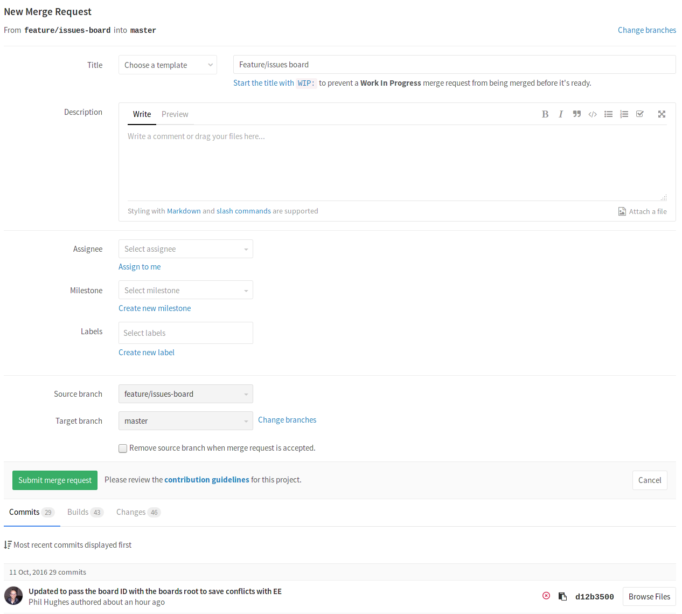The image size is (682, 614).
Task: Apply italic formatting in the description editor
Action: (561, 114)
